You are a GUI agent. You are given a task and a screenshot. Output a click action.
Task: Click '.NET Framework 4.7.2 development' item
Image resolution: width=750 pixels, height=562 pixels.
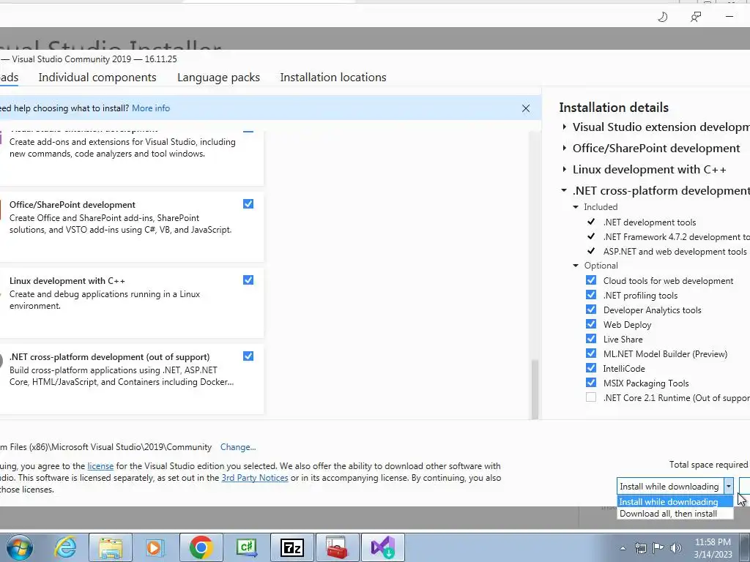[x=676, y=237]
